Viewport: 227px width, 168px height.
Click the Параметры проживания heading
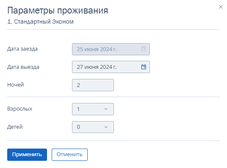58,11
